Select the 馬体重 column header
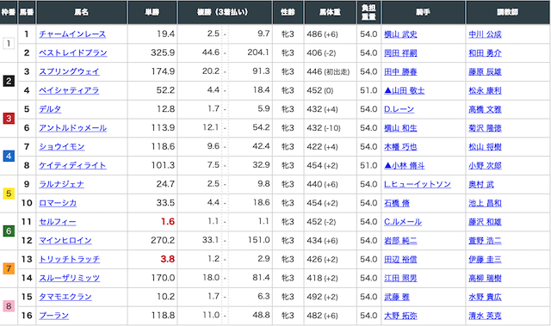The width and height of the screenshot is (551, 326). point(331,12)
